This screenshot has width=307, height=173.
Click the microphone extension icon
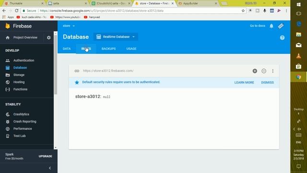(x=264, y=11)
